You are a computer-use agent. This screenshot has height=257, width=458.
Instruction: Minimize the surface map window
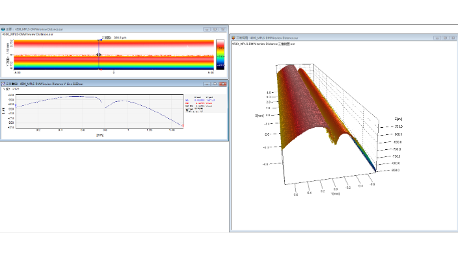pyautogui.click(x=207, y=29)
